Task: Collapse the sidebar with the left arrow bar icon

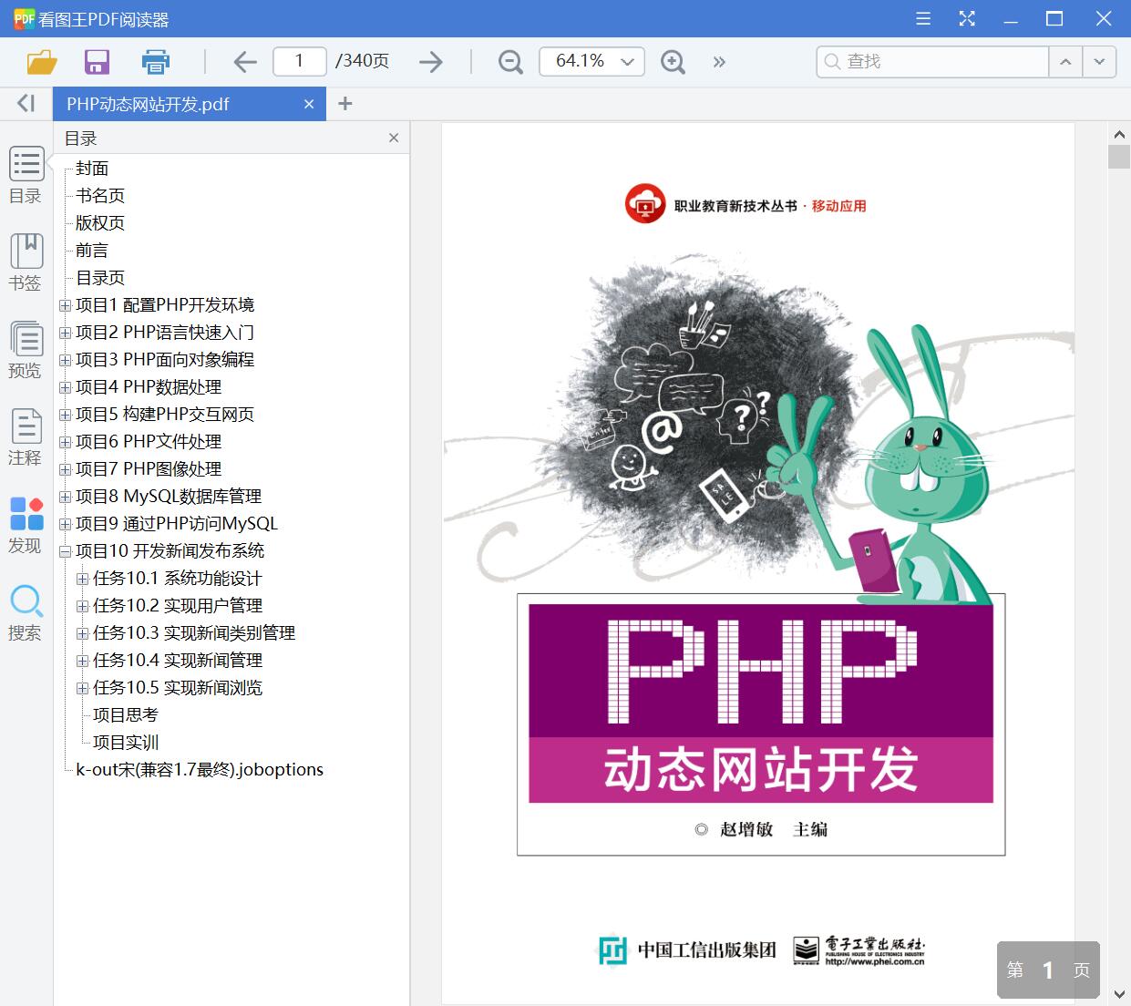Action: coord(26,104)
